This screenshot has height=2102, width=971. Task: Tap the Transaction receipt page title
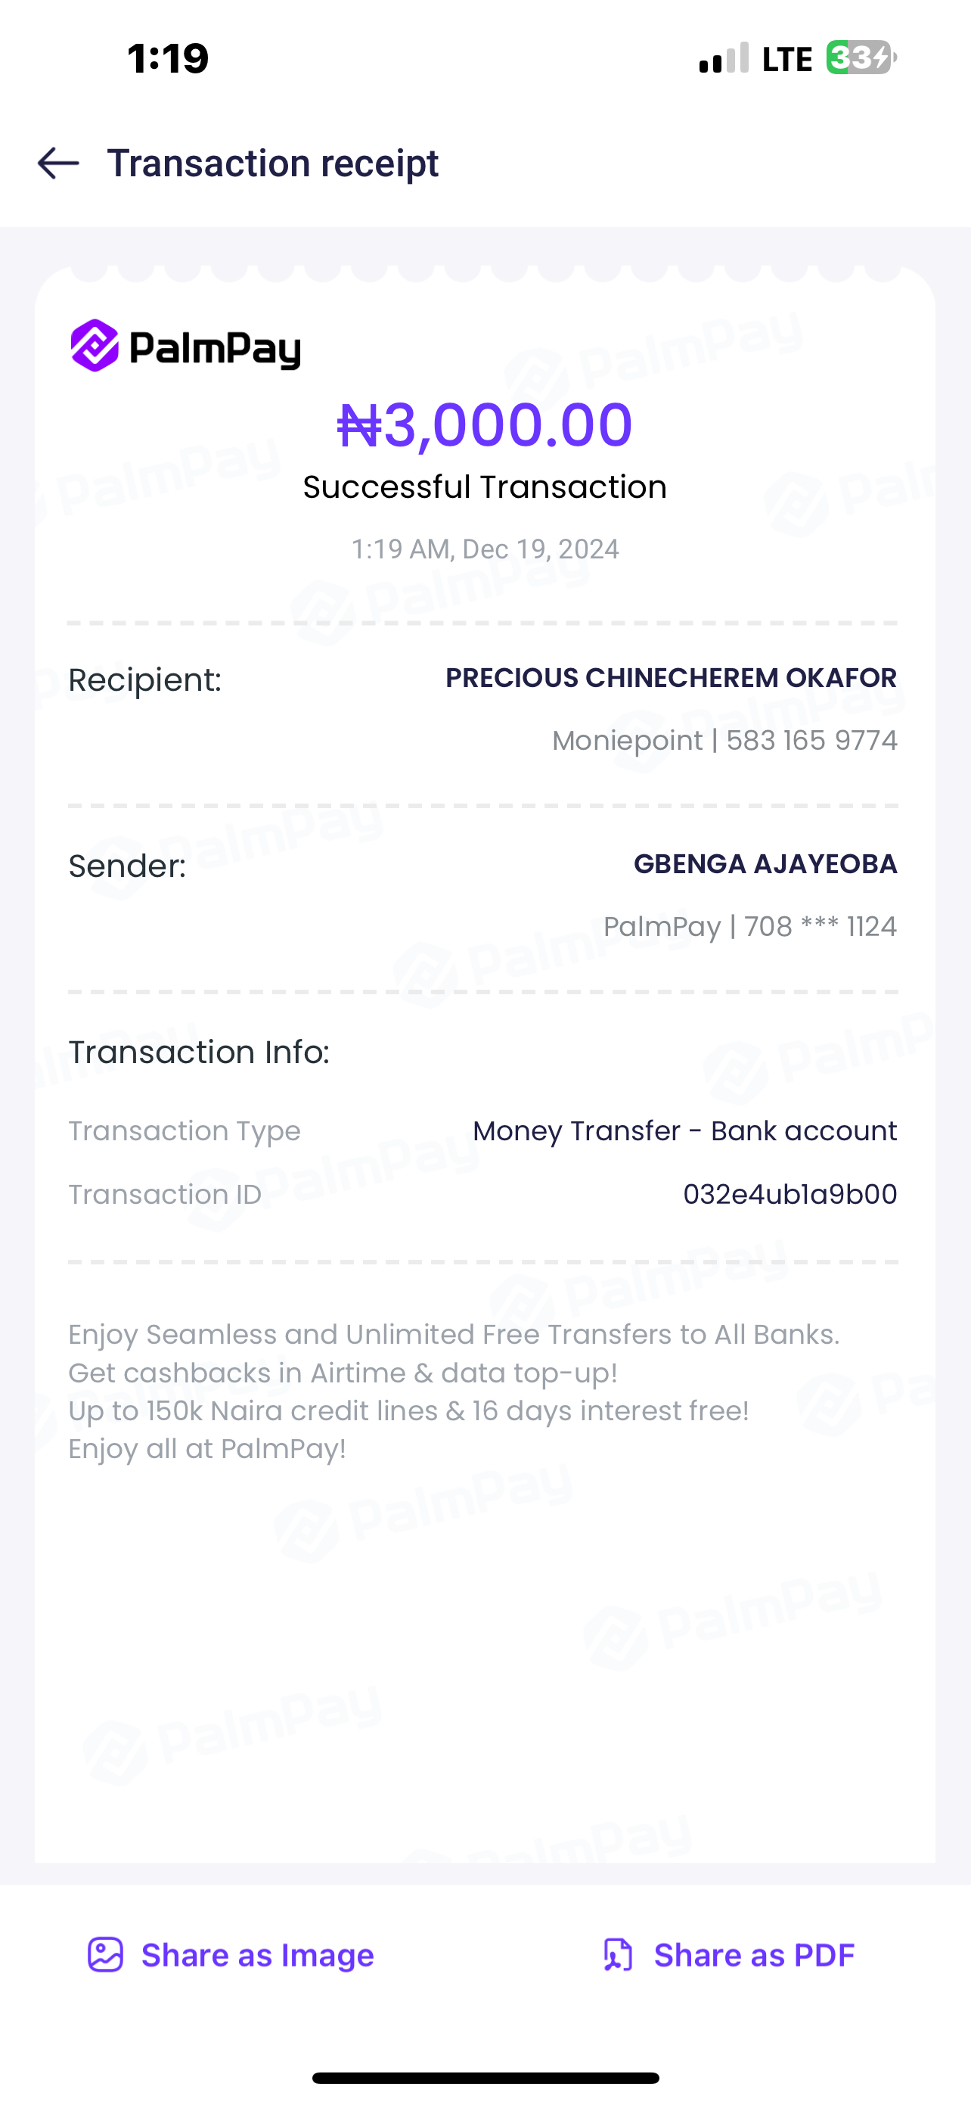coord(272,163)
